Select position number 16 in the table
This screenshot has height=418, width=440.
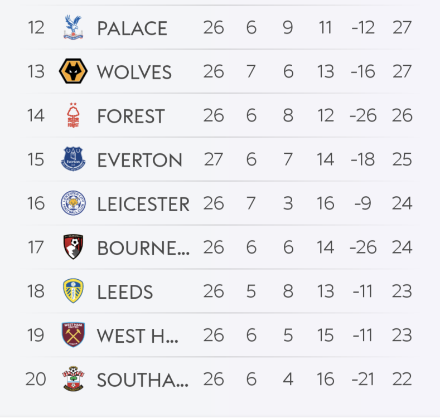36,204
